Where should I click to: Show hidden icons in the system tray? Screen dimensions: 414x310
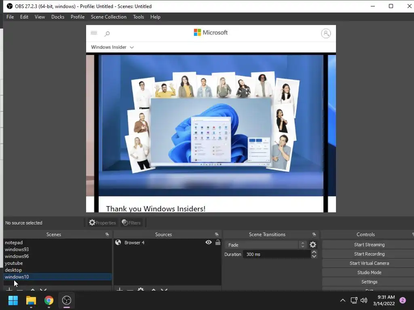coord(342,300)
